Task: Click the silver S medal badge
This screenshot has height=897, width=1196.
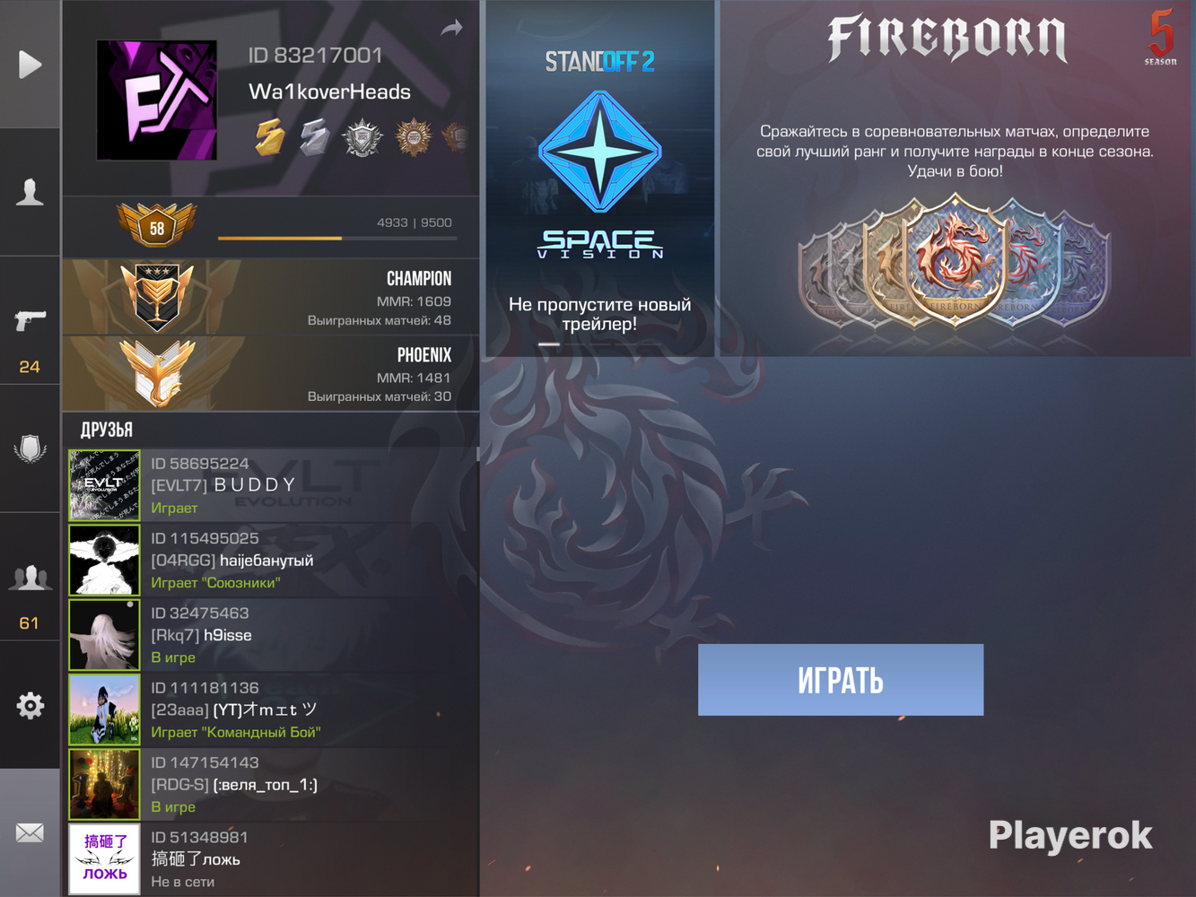Action: click(x=315, y=137)
